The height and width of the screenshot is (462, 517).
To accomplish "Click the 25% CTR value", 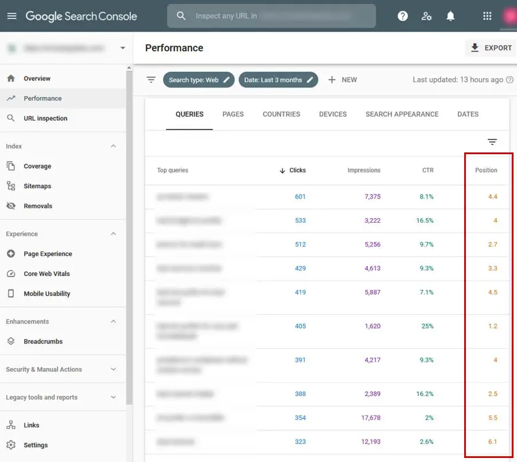I will point(427,326).
